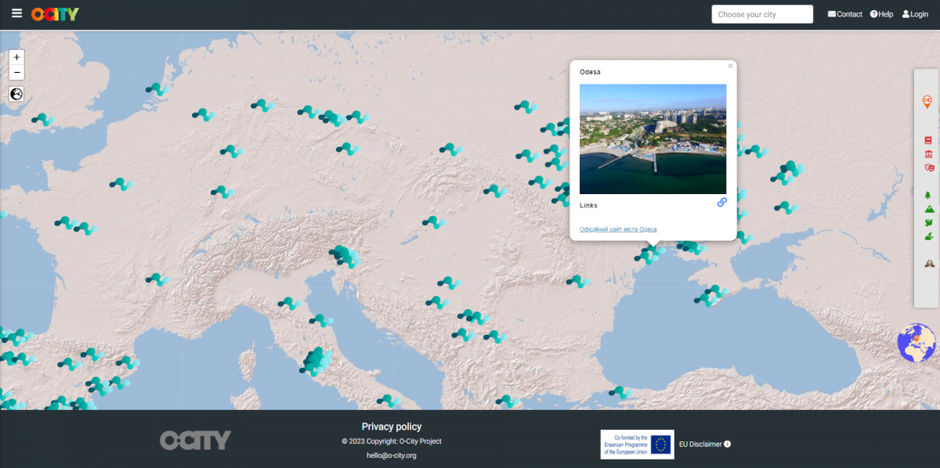940x468 pixels.
Task: Open the Privacy policy link
Action: 391,427
